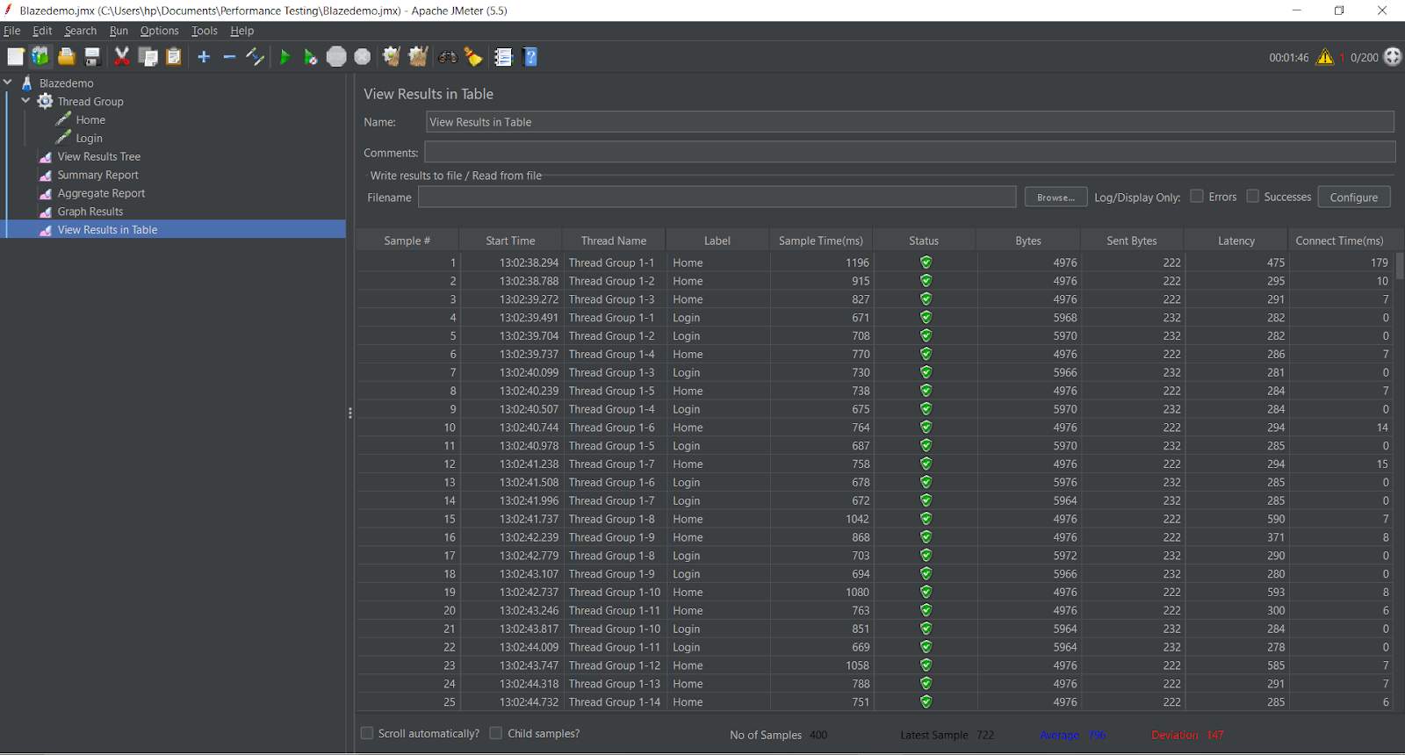Click the Cut scissors icon

[x=122, y=57]
